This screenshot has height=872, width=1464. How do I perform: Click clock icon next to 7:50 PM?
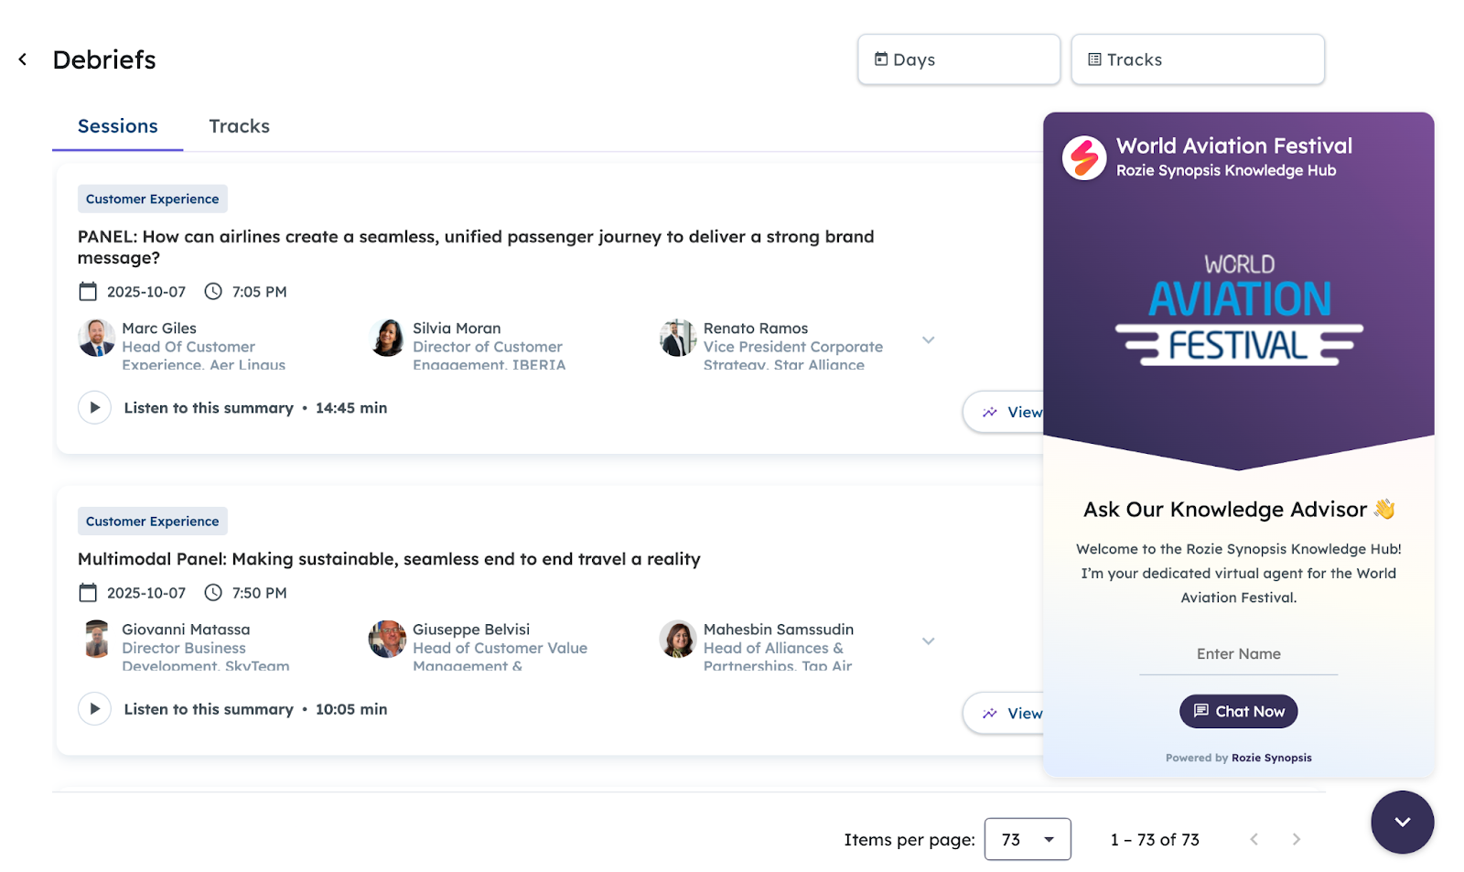tap(213, 593)
